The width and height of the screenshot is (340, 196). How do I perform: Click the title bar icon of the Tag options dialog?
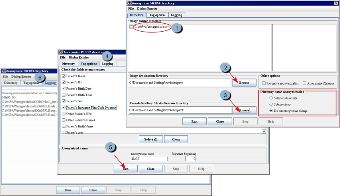61,52
